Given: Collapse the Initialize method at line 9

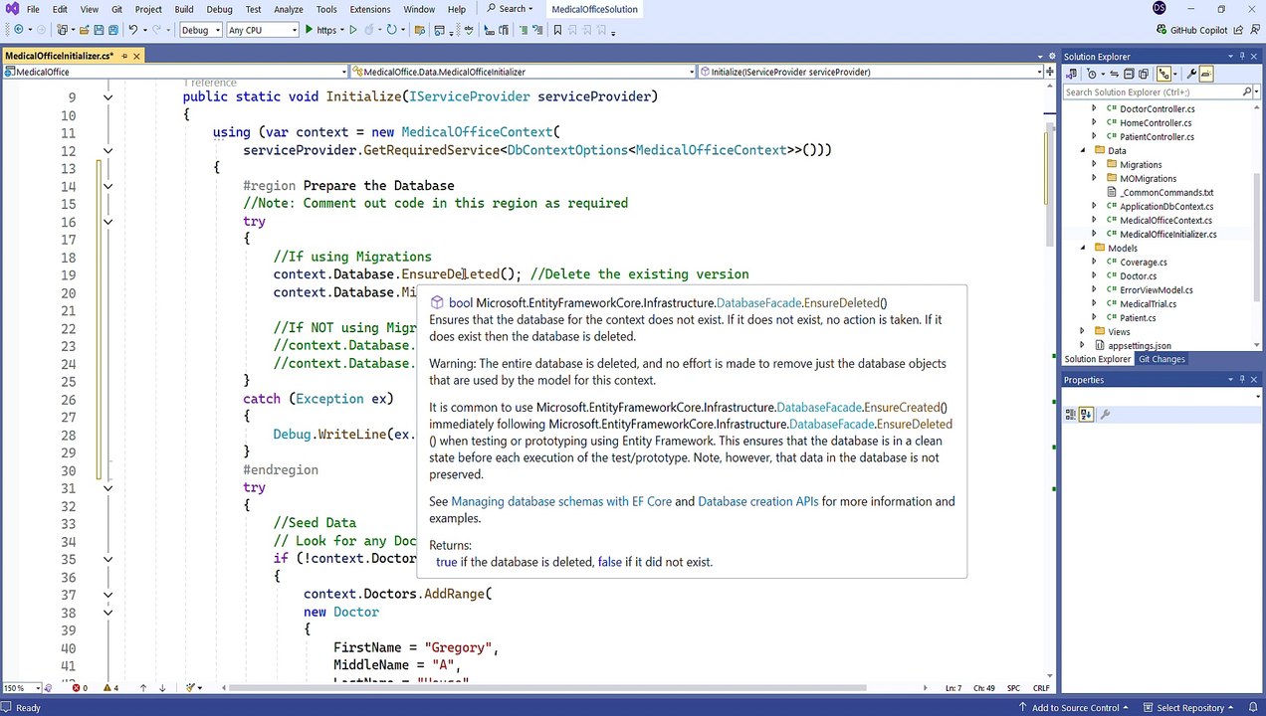Looking at the screenshot, I should click(x=107, y=97).
